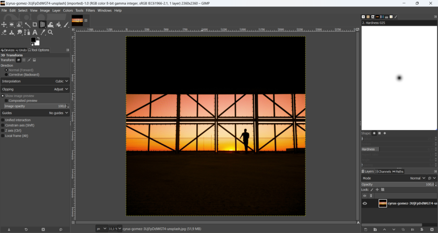This screenshot has width=438, height=233.
Task: Activate the Zoom magnifier tool
Action: click(x=50, y=32)
